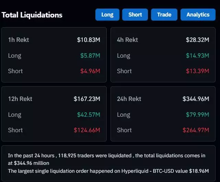This screenshot has height=182, width=220.
Task: Click the $344.96M 24h total value
Action: point(196,99)
